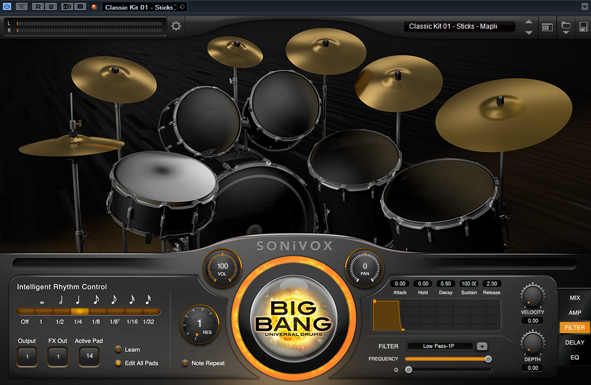The height and width of the screenshot is (385, 591).
Task: Click the Q slider handle
Action: 409,370
